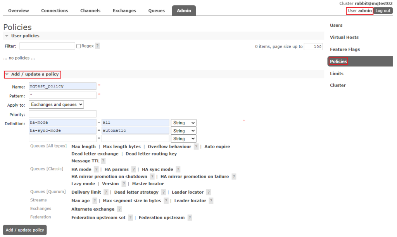The image size is (397, 237).
Task: Open the Apply to dropdown
Action: point(57,104)
